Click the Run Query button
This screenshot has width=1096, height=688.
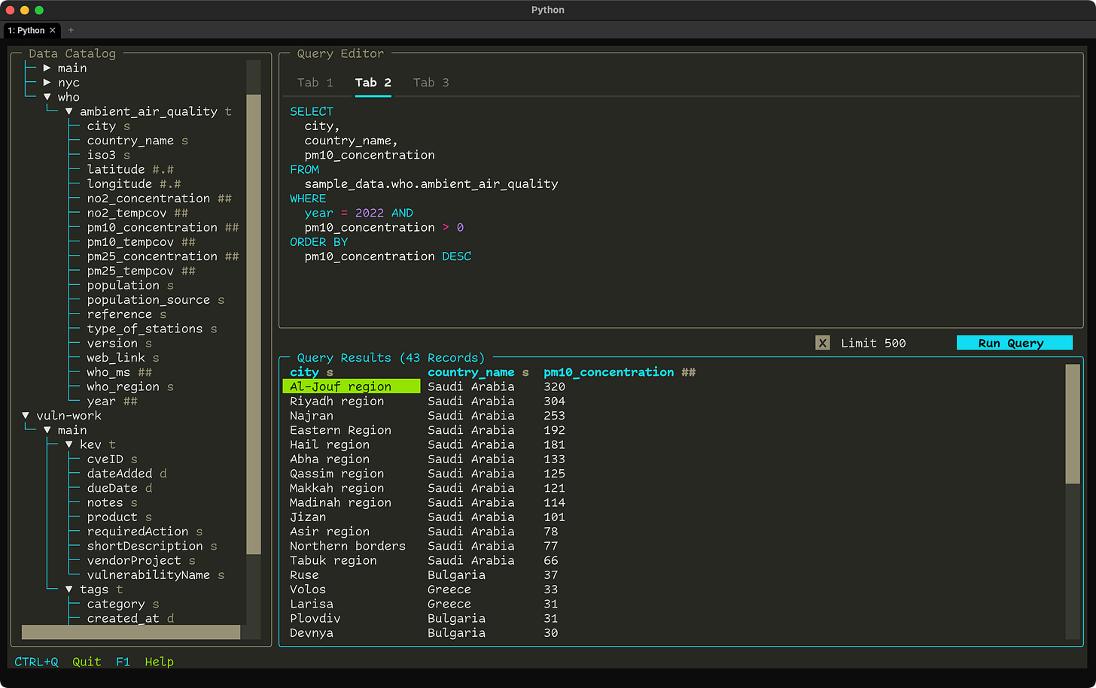tap(1013, 344)
